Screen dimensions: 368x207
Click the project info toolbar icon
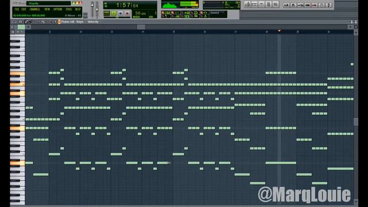pyautogui.click(x=322, y=5)
